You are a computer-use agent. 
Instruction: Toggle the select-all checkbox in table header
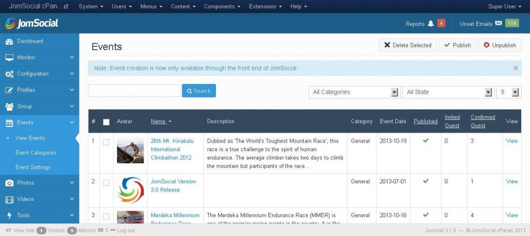pyautogui.click(x=106, y=122)
